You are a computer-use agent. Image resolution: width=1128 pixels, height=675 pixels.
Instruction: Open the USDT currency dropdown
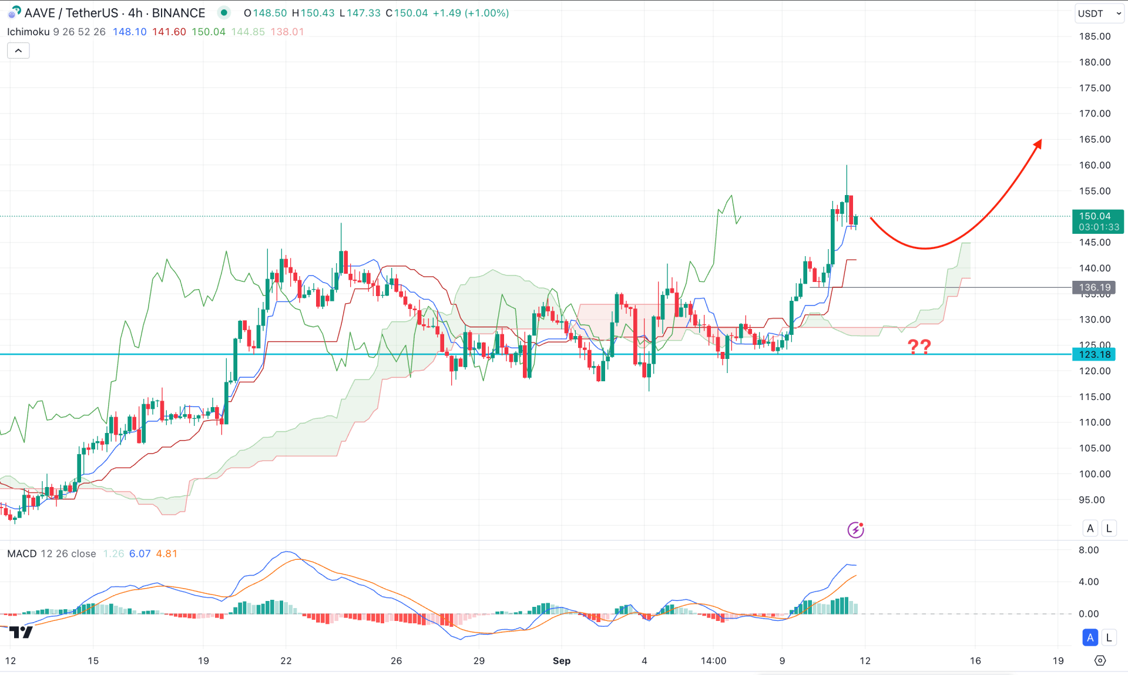tap(1099, 14)
